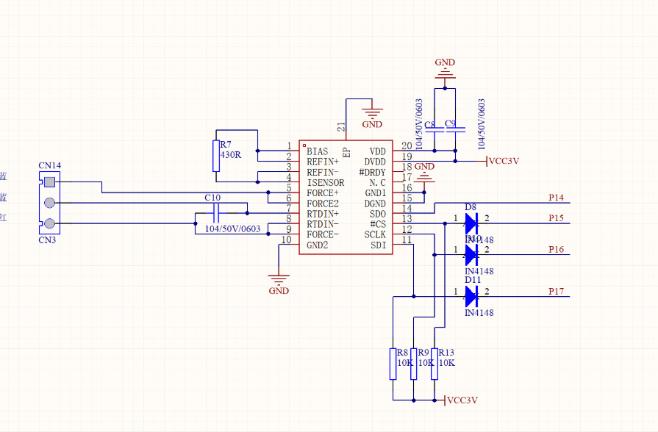658x432 pixels.
Task: Select the R8 resistor body
Action: point(393,364)
